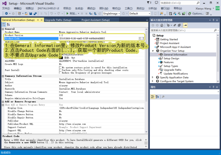The width and height of the screenshot is (221, 155).
Task: Check 'Perform only File Costing' option
Action: coord(60,70)
